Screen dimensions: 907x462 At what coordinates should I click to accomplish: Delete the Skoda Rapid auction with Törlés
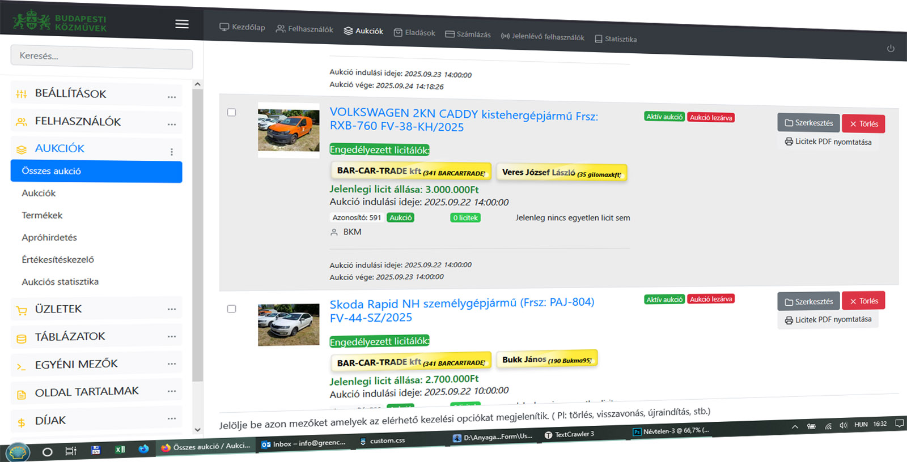863,301
